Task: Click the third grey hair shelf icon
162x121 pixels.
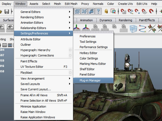Action: (x=114, y=27)
